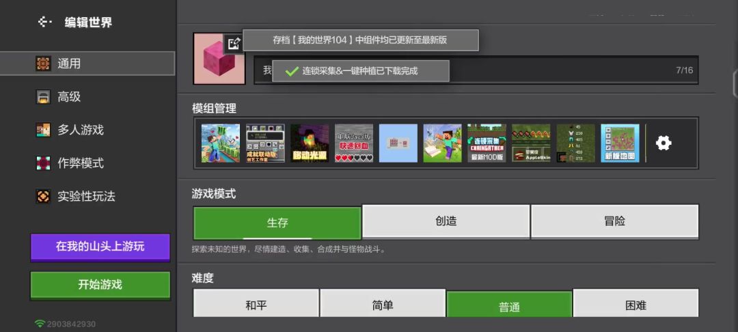The height and width of the screenshot is (332, 738).
Task: Click the green checkmark in download notification
Action: coord(292,71)
